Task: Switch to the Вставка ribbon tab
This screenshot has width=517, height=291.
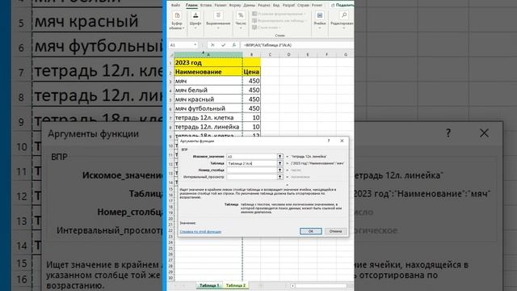Action: click(x=206, y=6)
